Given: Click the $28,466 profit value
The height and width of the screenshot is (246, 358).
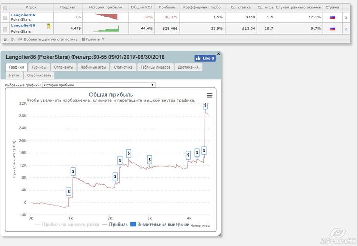Looking at the screenshot, I should tap(170, 29).
